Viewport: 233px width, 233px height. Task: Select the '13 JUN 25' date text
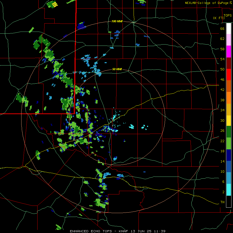pos(141,231)
